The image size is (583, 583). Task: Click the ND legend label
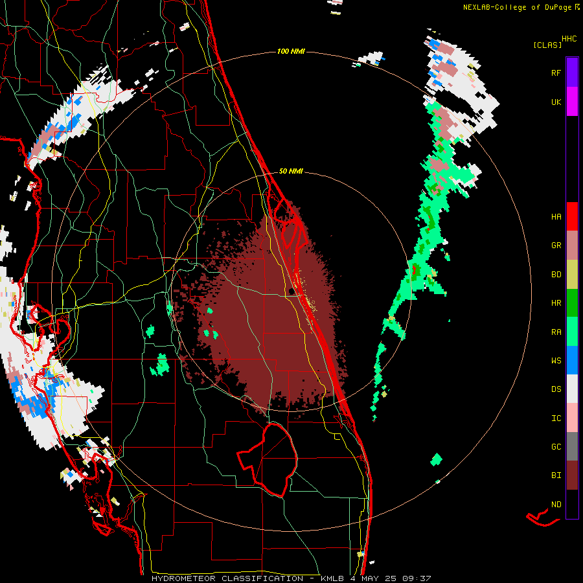(x=556, y=505)
